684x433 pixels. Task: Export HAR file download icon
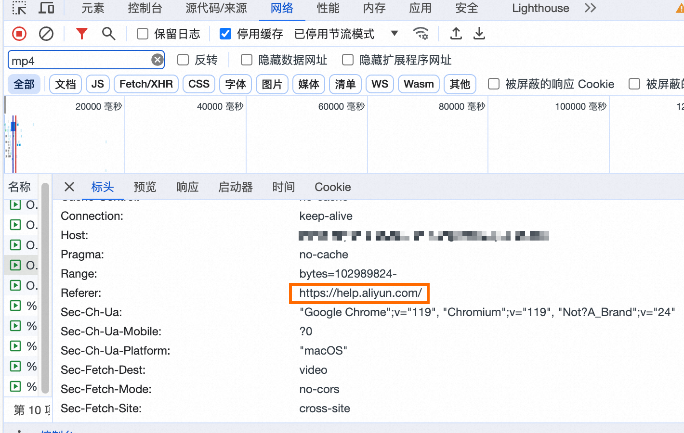(479, 34)
